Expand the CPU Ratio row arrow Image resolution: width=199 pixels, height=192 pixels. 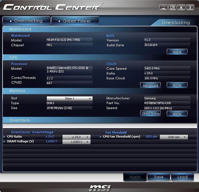(x=4, y=137)
